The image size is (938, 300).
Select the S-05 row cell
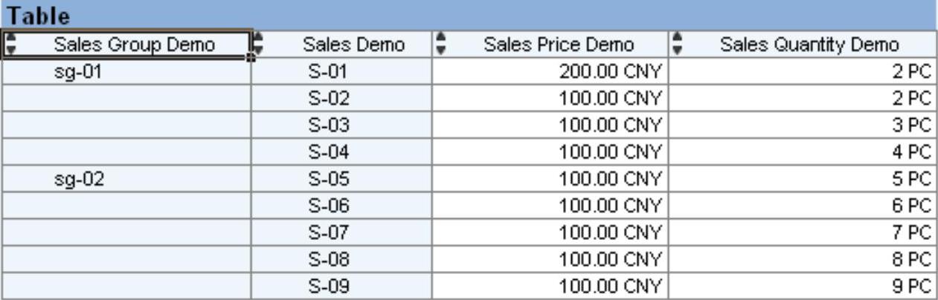click(x=328, y=179)
